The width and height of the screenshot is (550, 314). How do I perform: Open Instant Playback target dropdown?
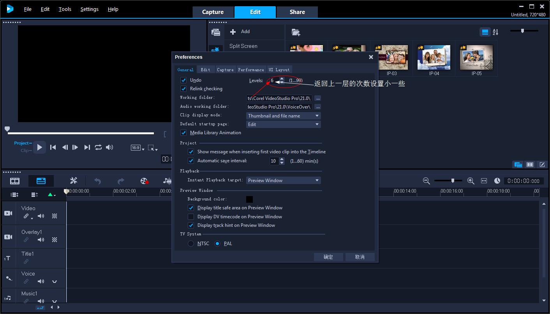[x=284, y=181]
